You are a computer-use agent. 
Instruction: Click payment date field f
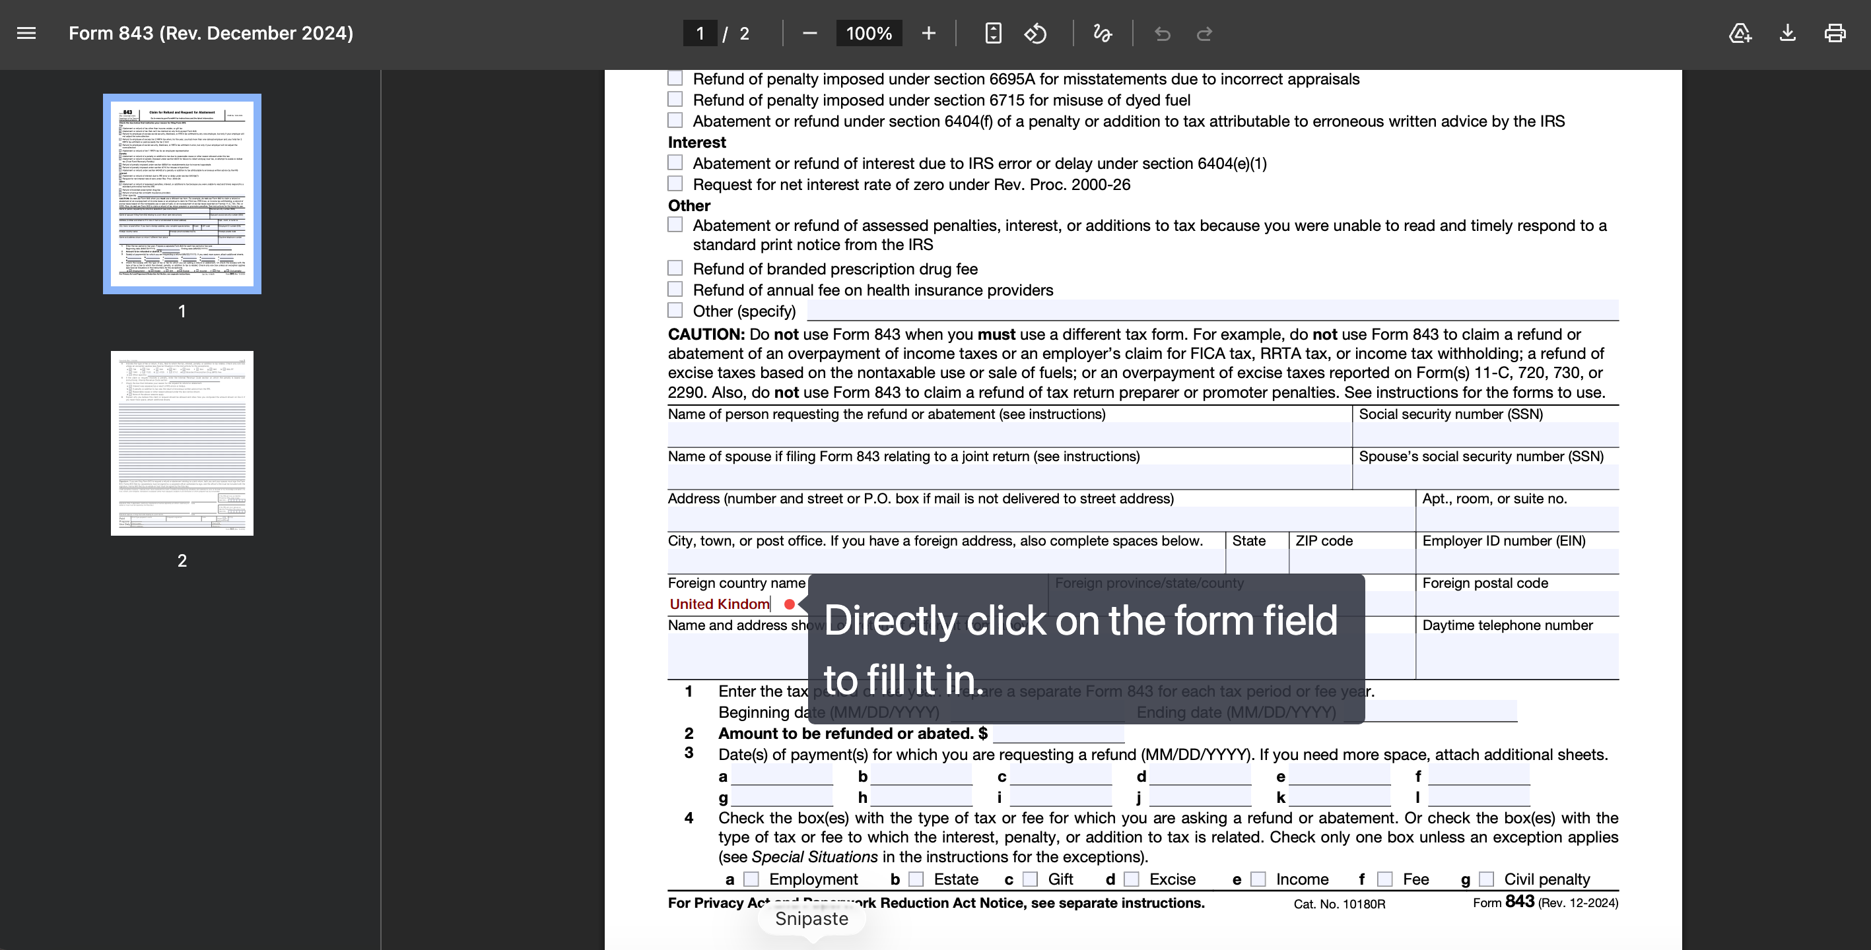[1479, 775]
